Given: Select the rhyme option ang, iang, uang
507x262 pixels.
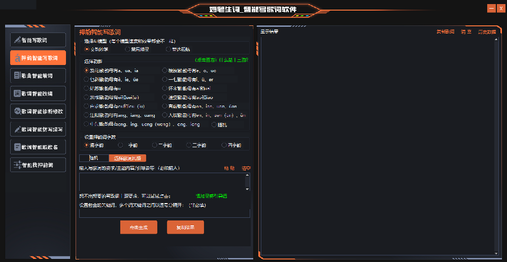Looking at the screenshot, I should pos(86,115).
